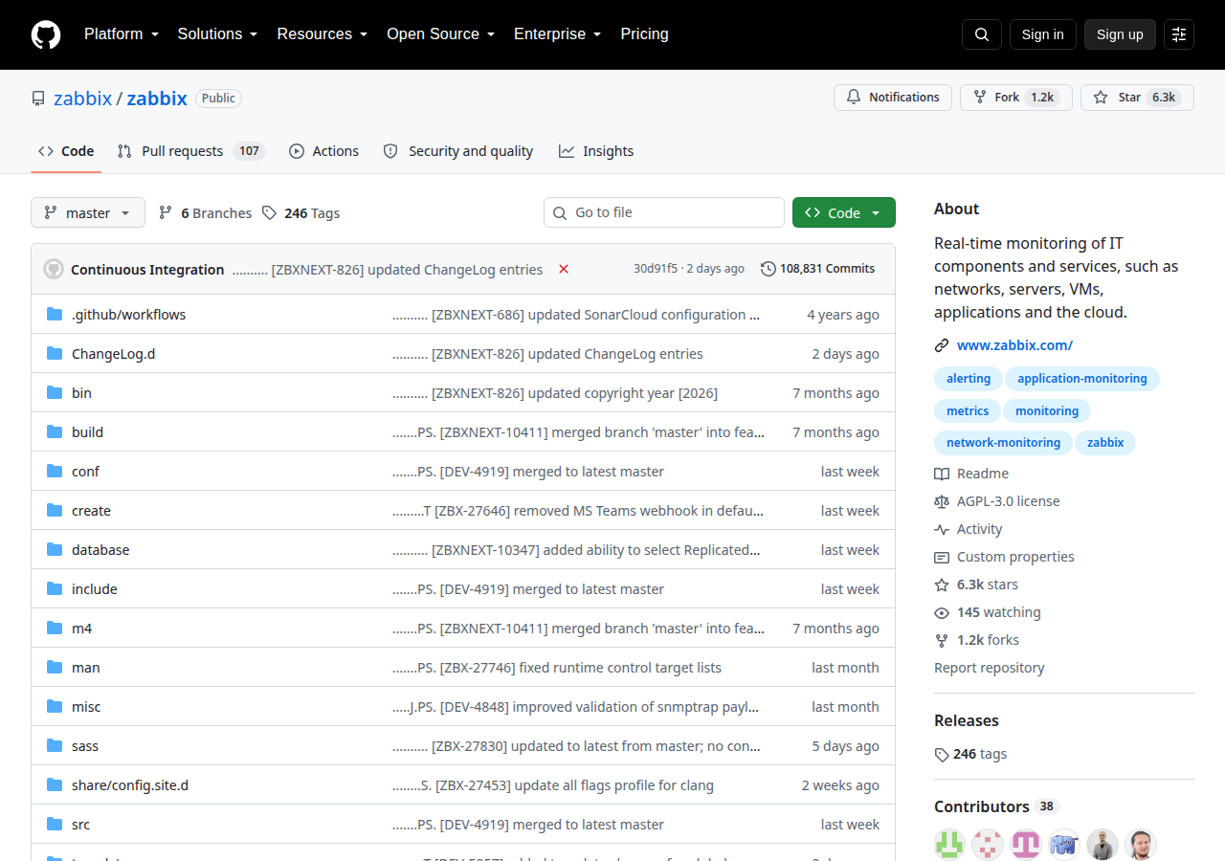Click the Continuous Integration avatar

[x=54, y=269]
